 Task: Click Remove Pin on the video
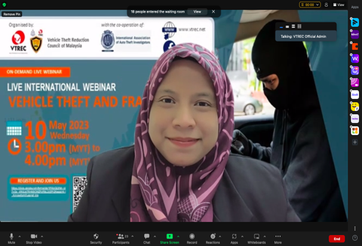11,14
